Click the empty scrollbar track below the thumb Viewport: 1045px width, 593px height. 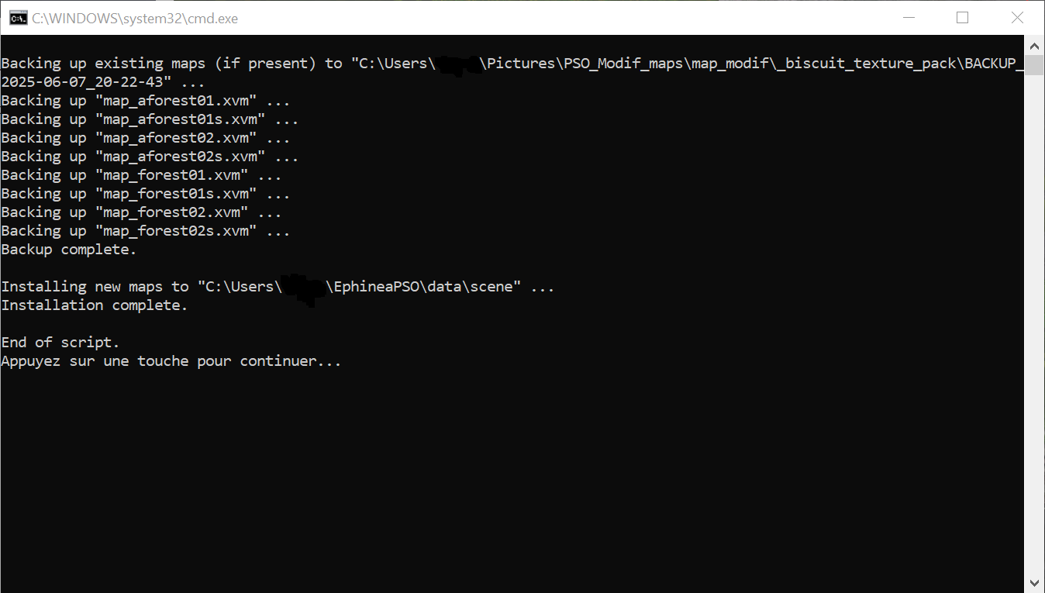tap(1034, 326)
